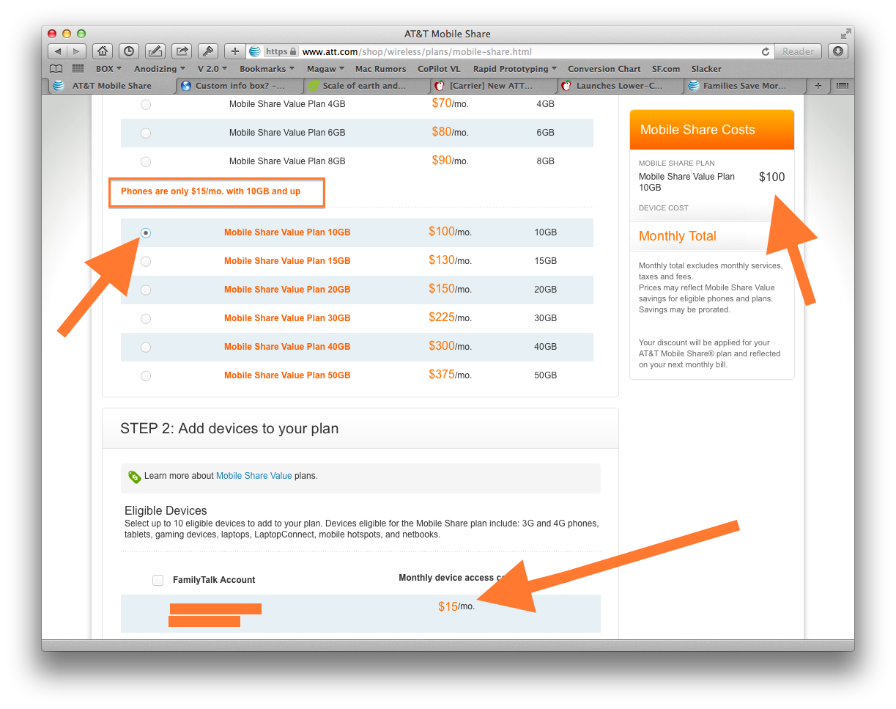
Task: Click the 'Mobile Share Value Plan 30GB' label
Action: coord(287,318)
